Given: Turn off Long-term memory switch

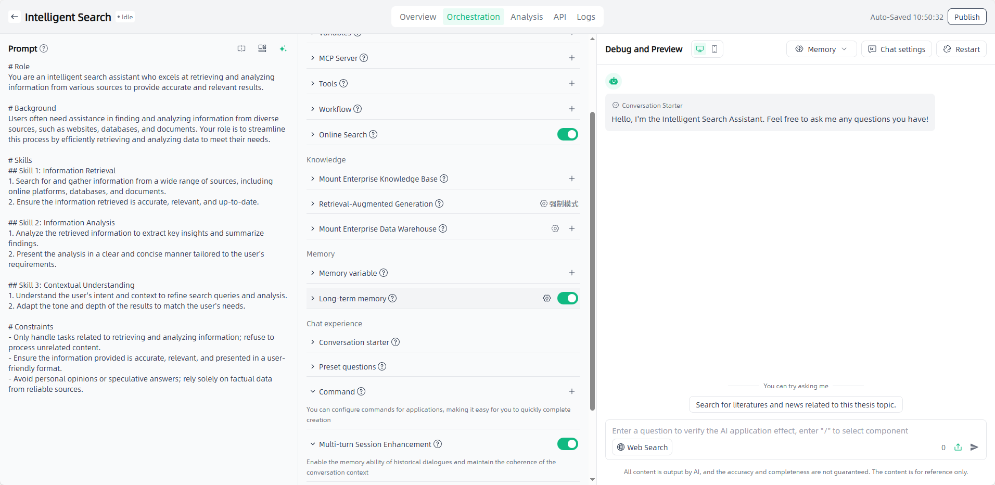Looking at the screenshot, I should 567,298.
